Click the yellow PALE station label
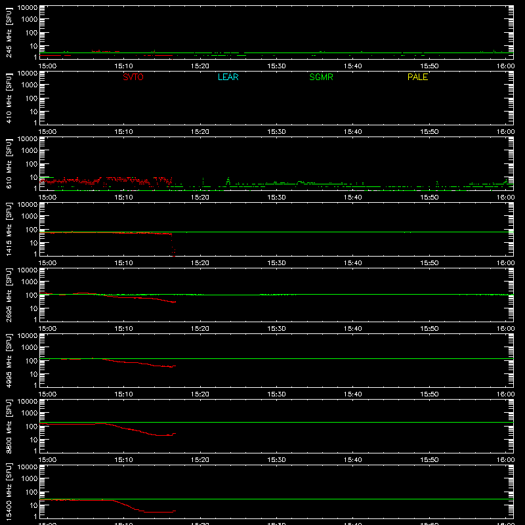 pyautogui.click(x=417, y=77)
